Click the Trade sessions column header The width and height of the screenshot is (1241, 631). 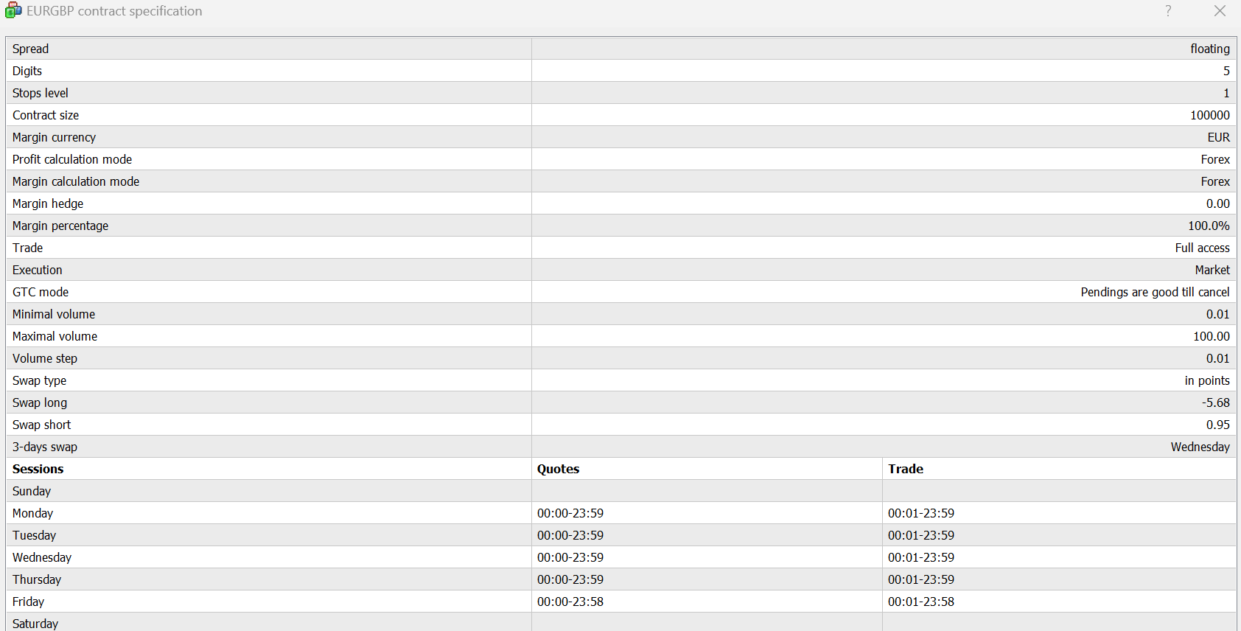click(x=906, y=469)
